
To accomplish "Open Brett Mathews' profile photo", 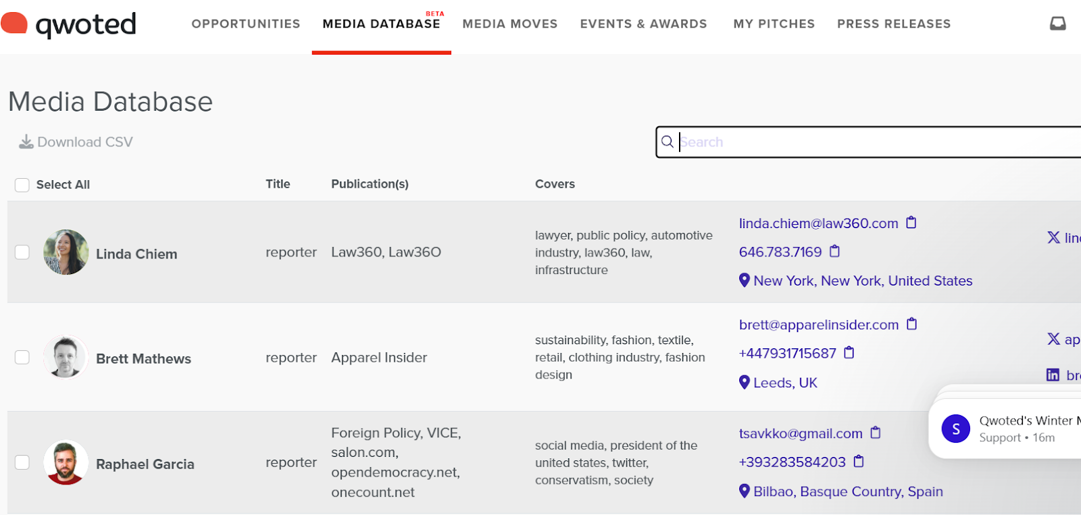I will 66,357.
